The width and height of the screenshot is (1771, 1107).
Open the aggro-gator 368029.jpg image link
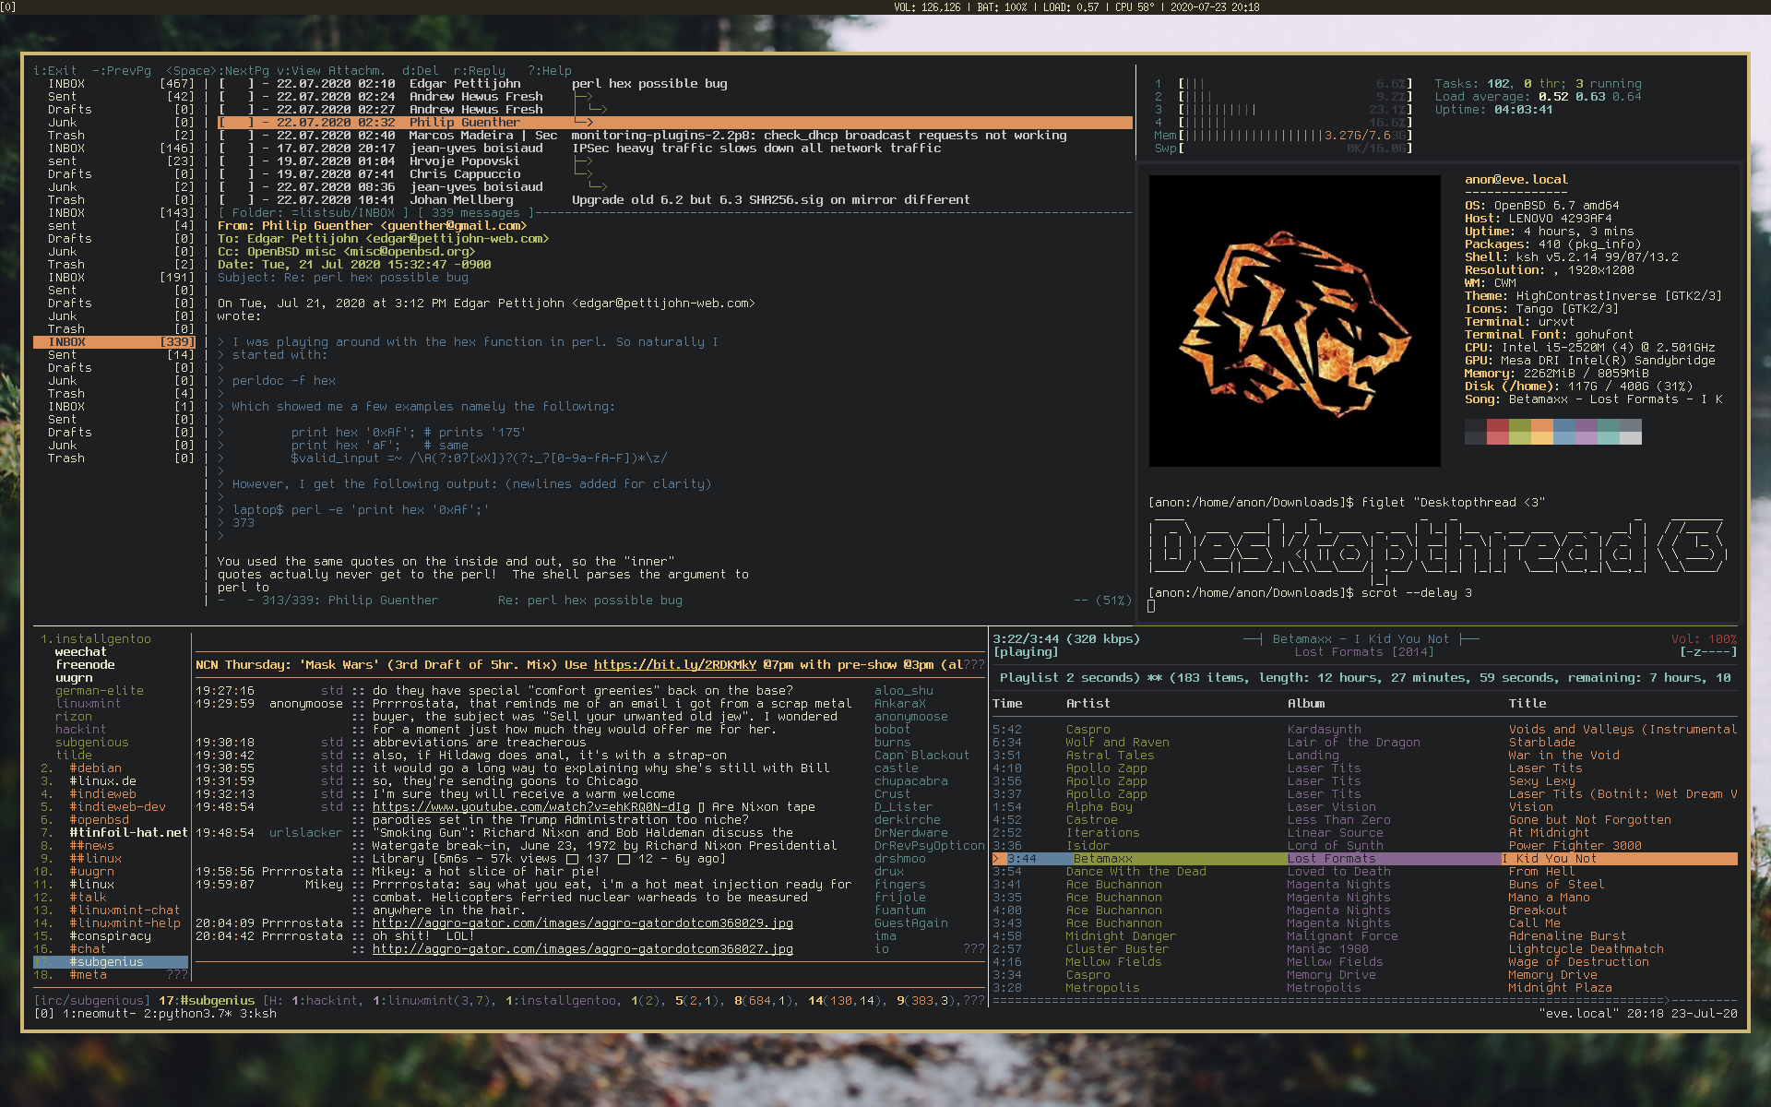click(583, 922)
